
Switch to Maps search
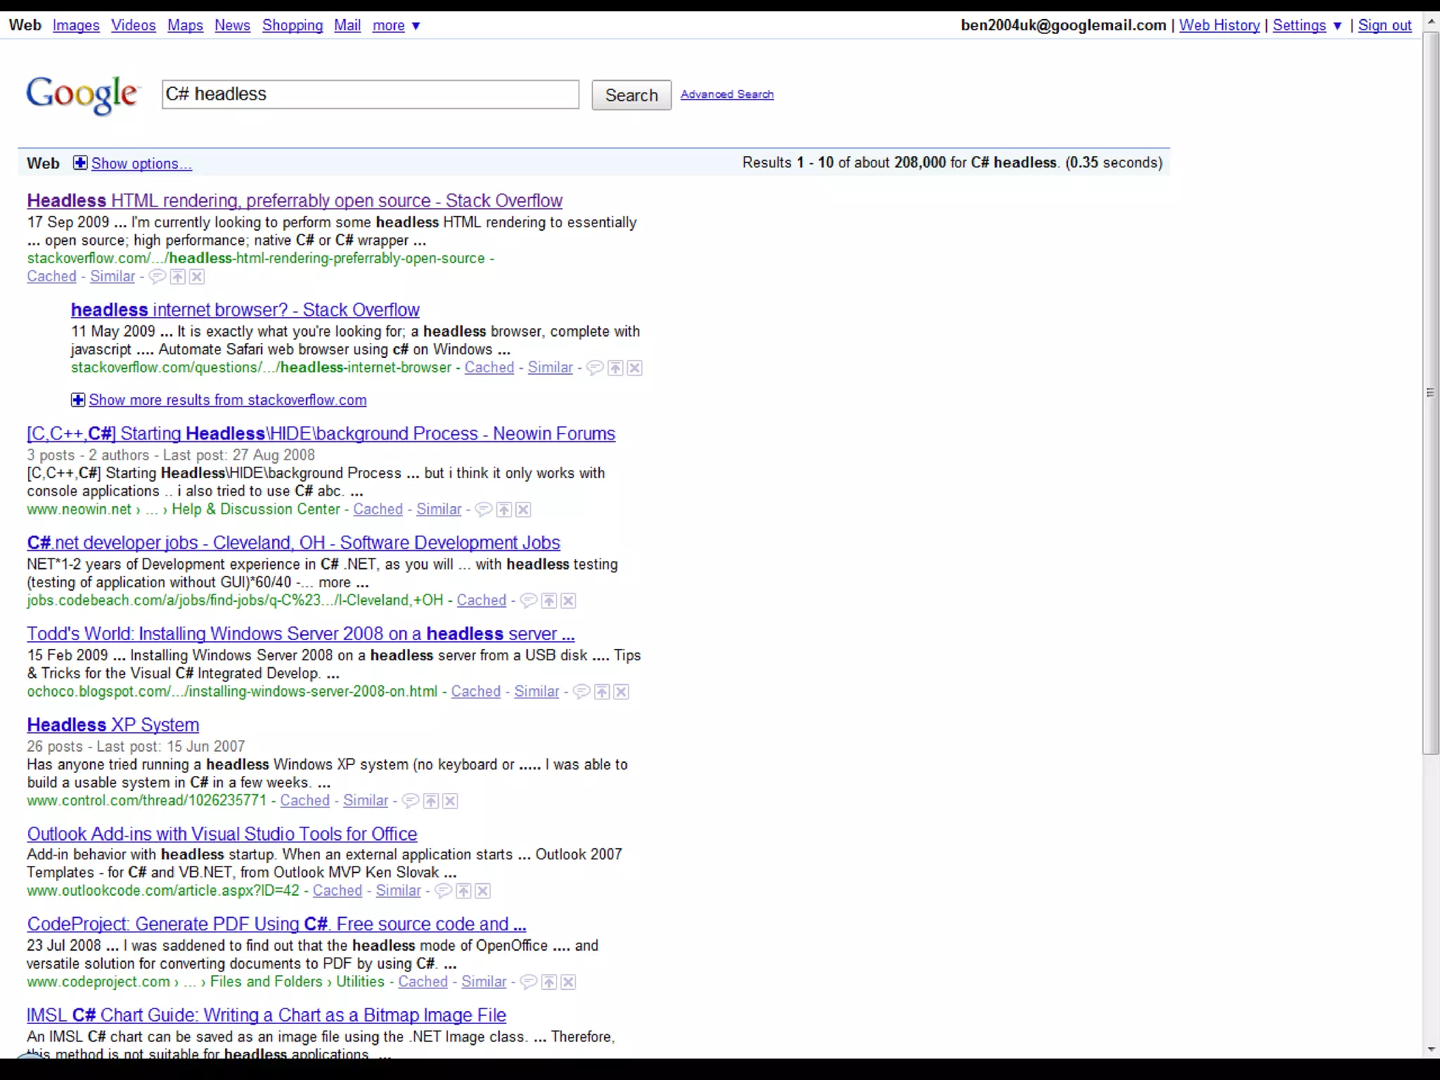tap(185, 26)
